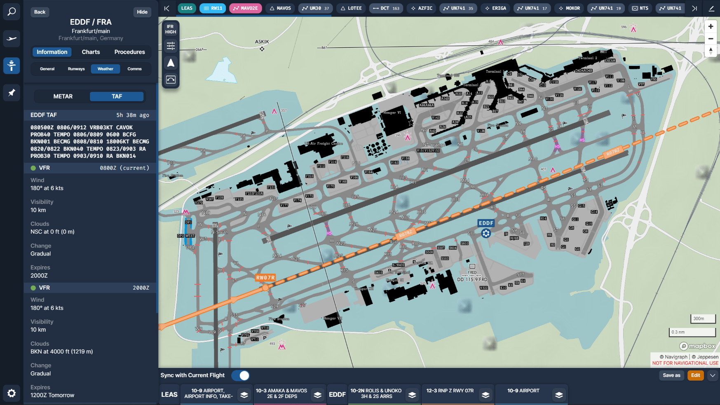Select the IFR HIGH map layer button
The height and width of the screenshot is (405, 720).
171,28
